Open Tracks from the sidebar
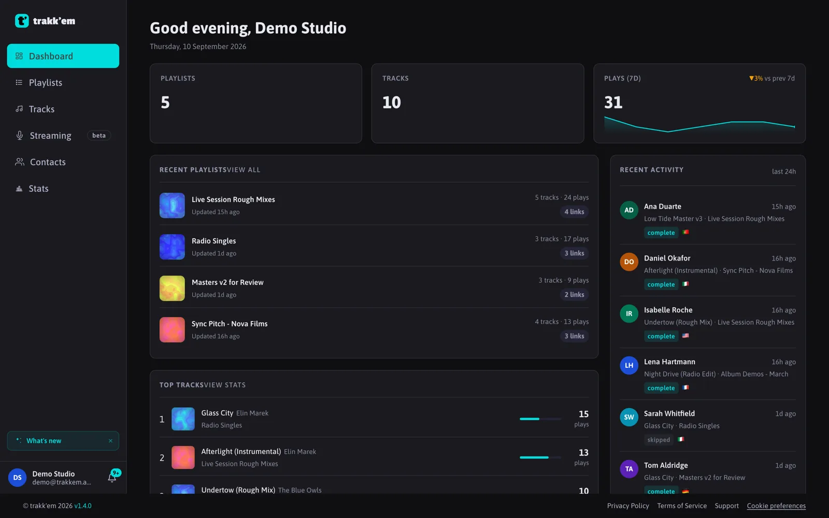The width and height of the screenshot is (829, 518). pyautogui.click(x=63, y=109)
